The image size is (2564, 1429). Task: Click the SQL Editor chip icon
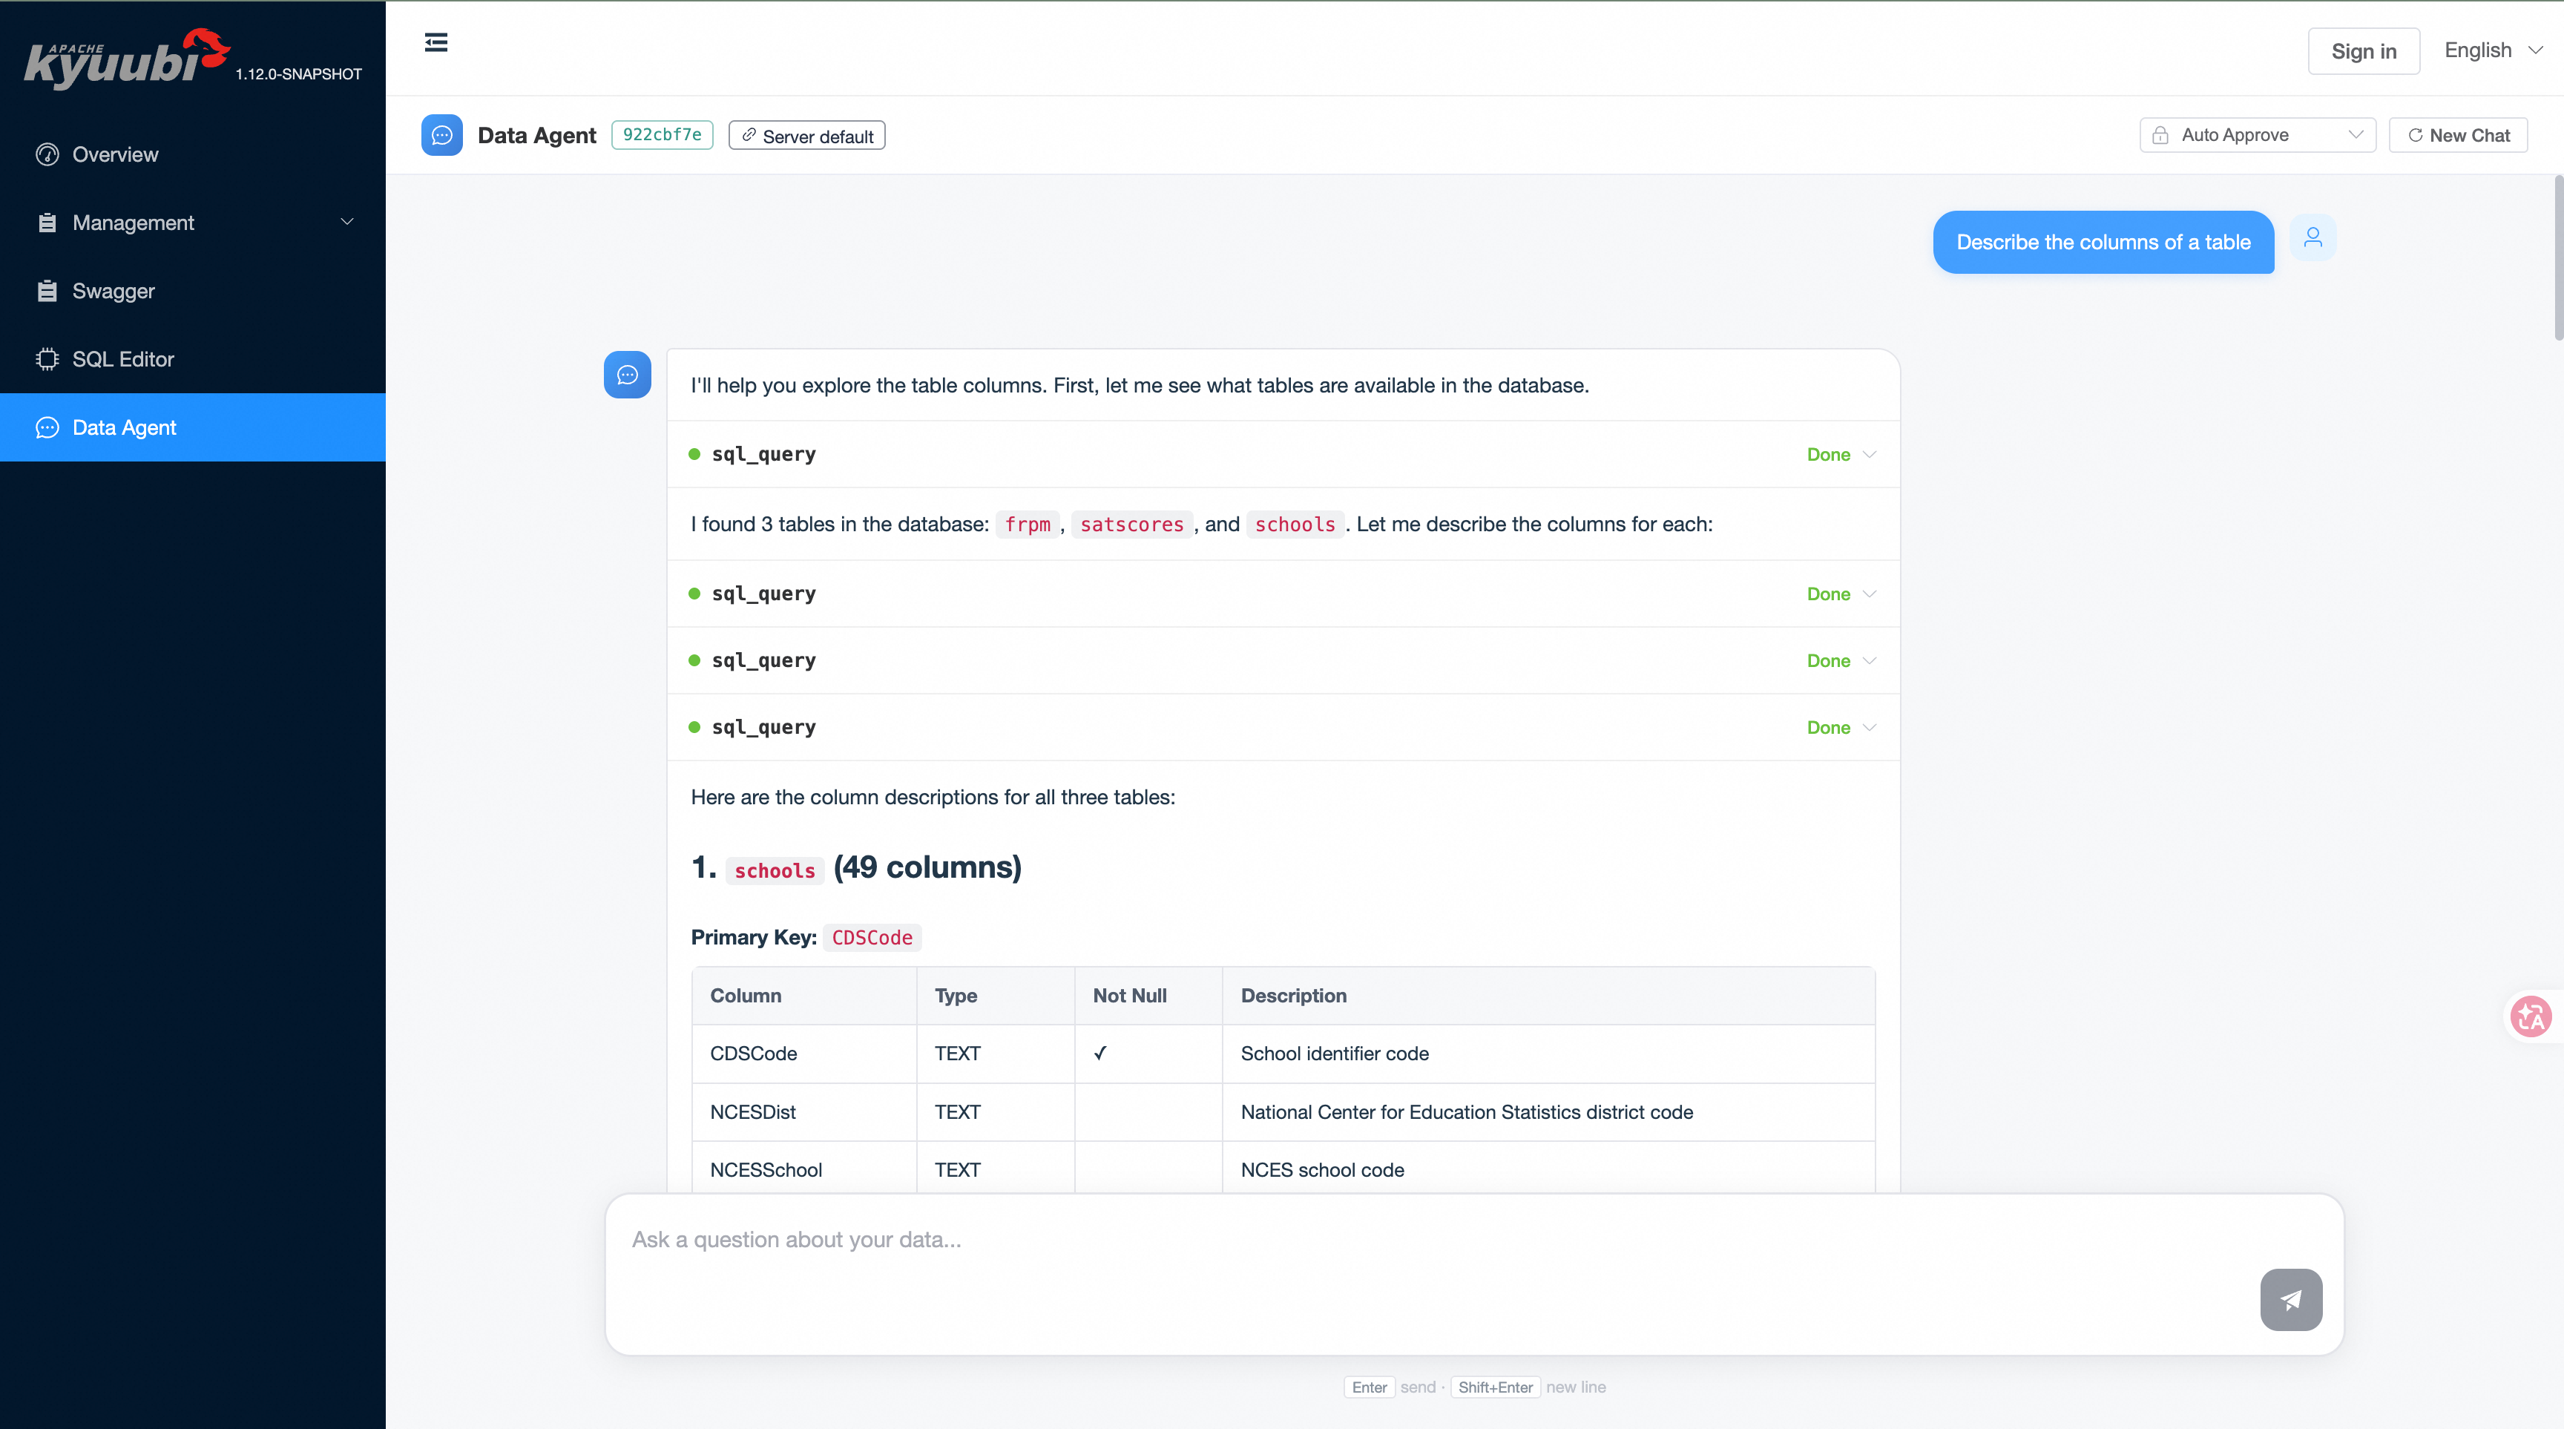tap(47, 359)
